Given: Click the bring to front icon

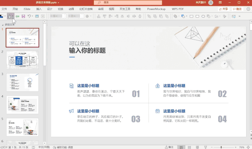Looking at the screenshot, I should tap(149, 16).
